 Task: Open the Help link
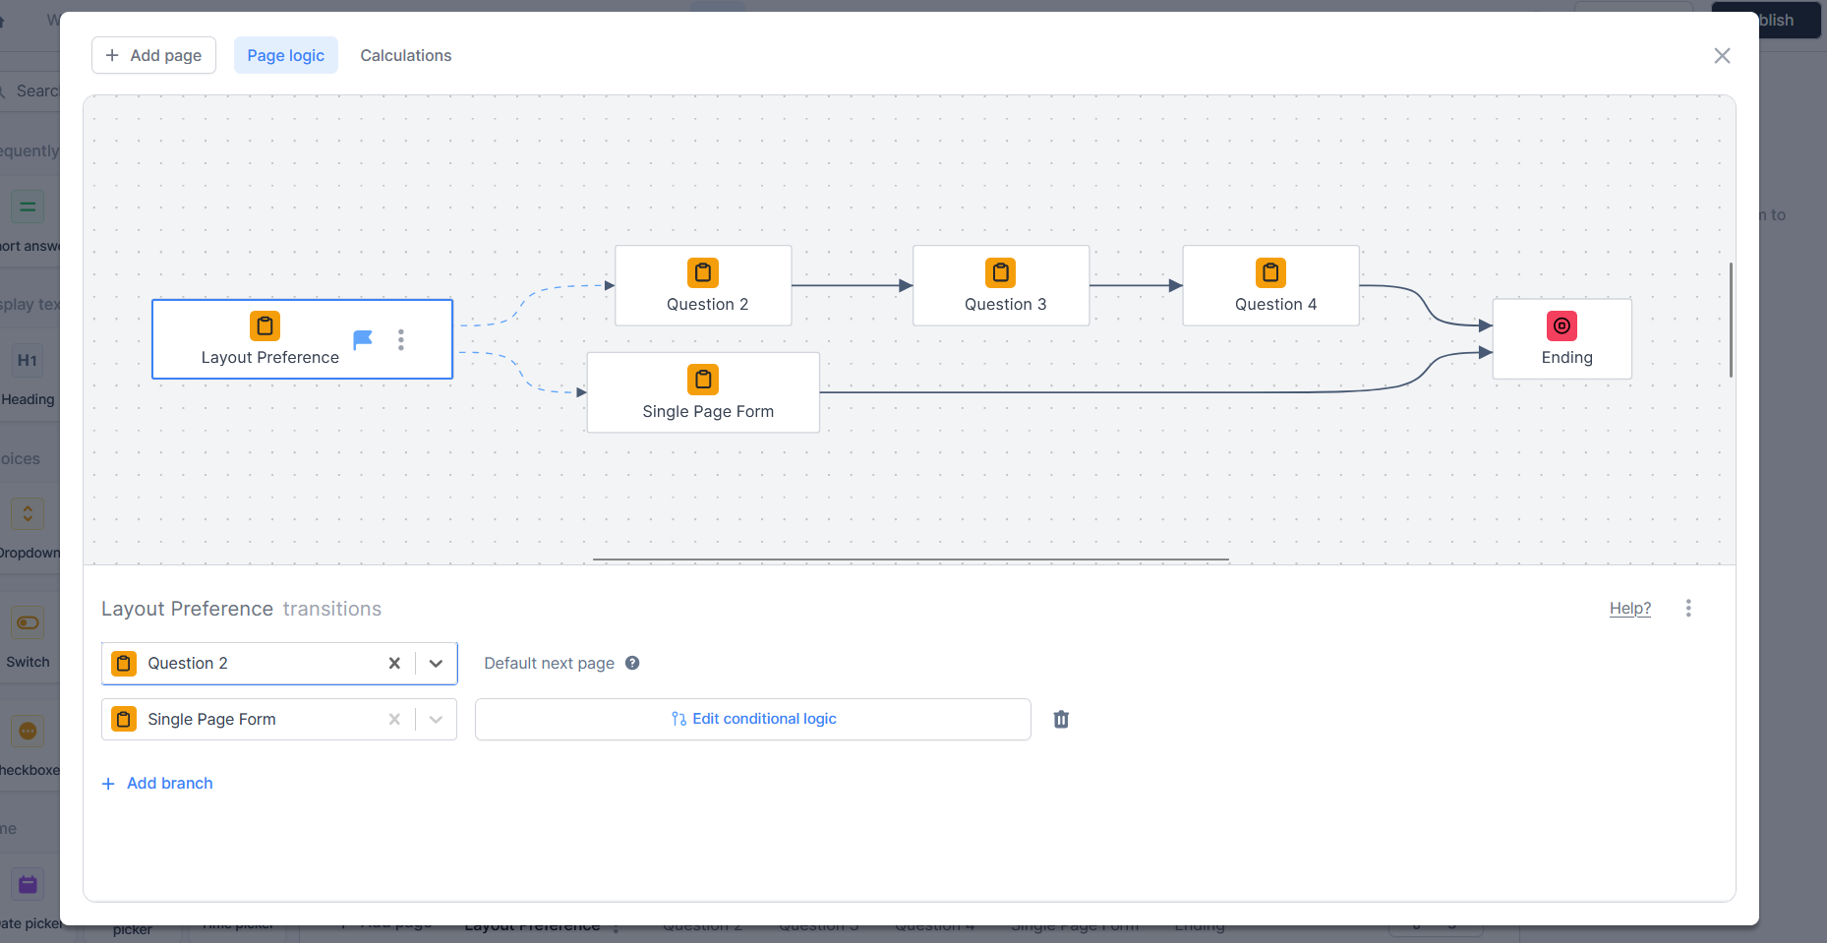click(x=1630, y=609)
